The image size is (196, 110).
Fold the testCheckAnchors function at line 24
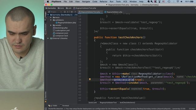87,37
